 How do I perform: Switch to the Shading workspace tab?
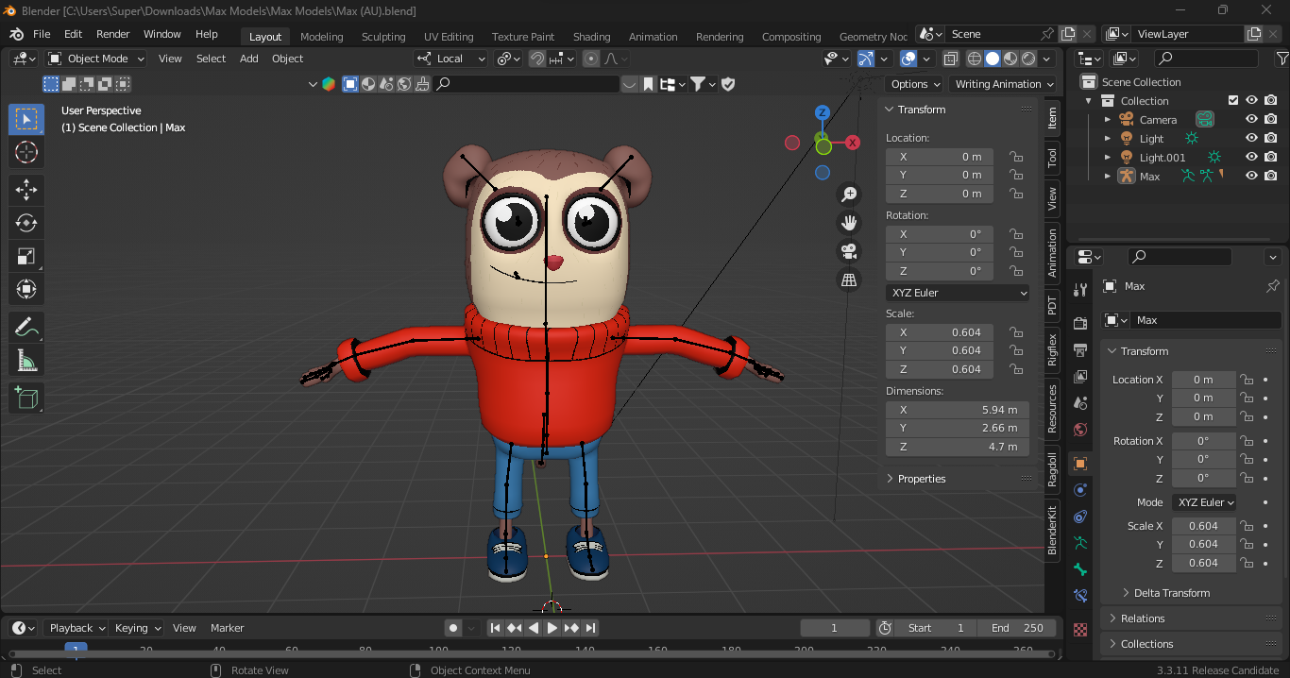coord(592,37)
